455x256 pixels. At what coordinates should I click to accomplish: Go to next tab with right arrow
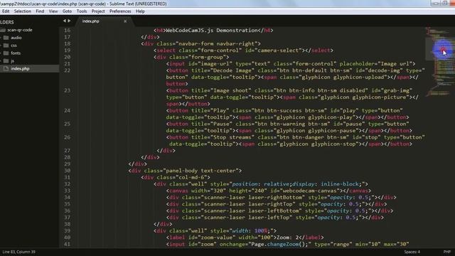tap(69, 21)
